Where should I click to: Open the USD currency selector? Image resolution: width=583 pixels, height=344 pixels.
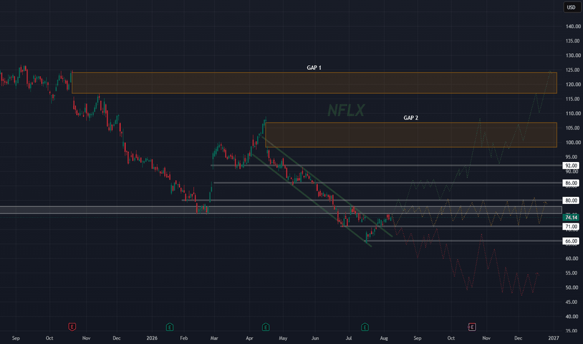[x=572, y=7]
